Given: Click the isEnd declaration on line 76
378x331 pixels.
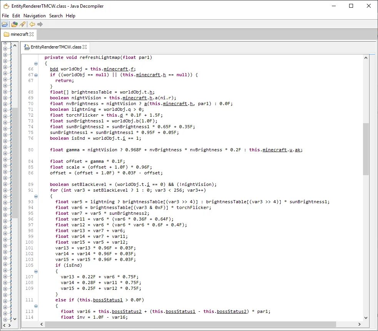Looking at the screenshot, I should (78, 139).
